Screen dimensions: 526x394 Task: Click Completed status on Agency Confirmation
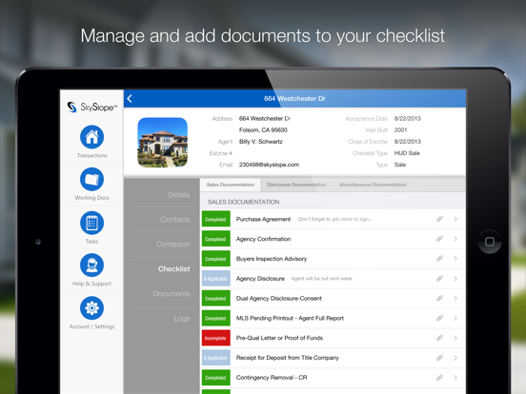coord(216,239)
